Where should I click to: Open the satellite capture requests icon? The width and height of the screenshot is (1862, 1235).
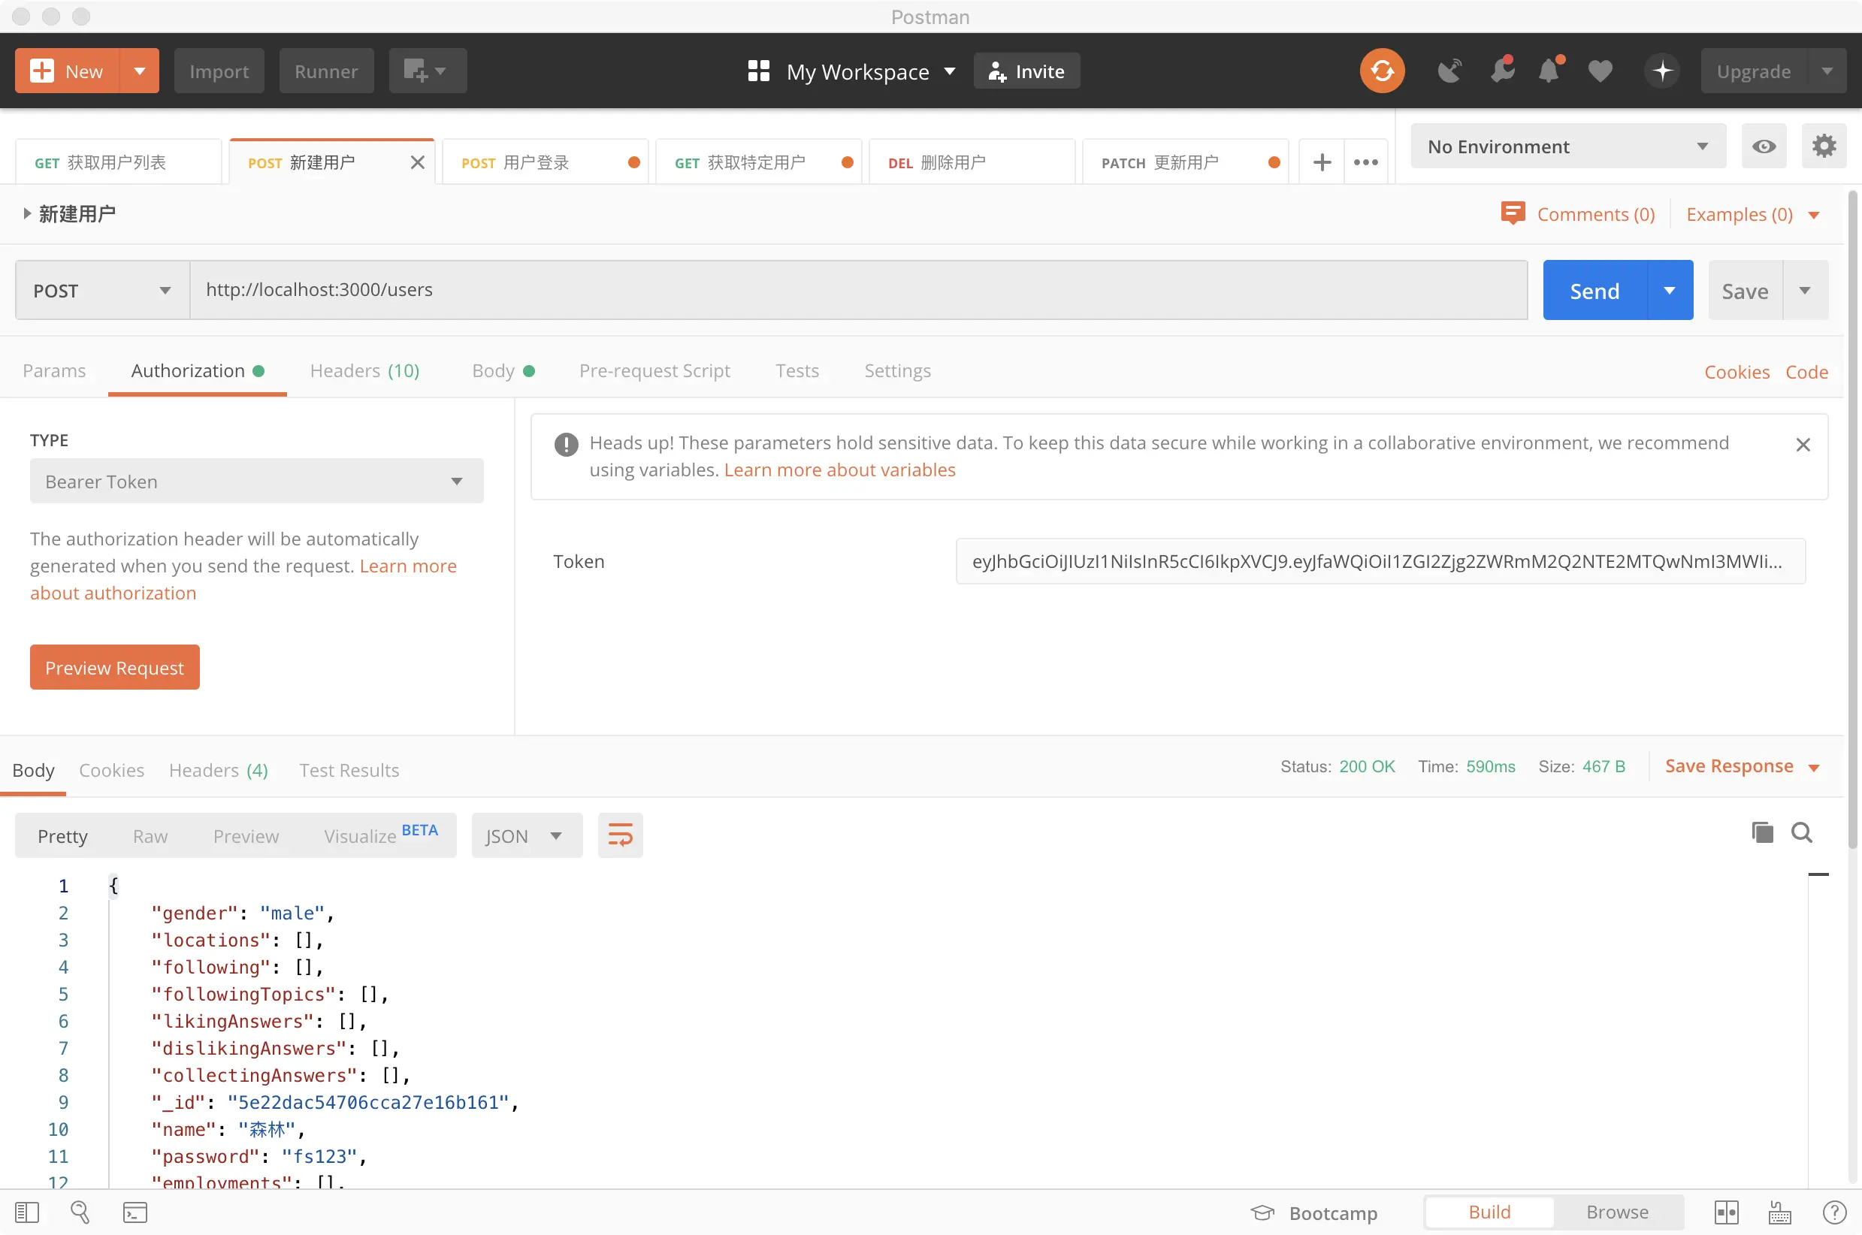click(x=1449, y=71)
